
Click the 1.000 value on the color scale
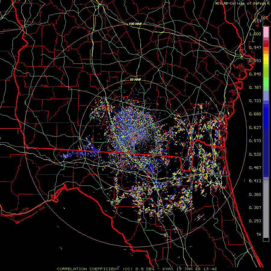coord(255,34)
